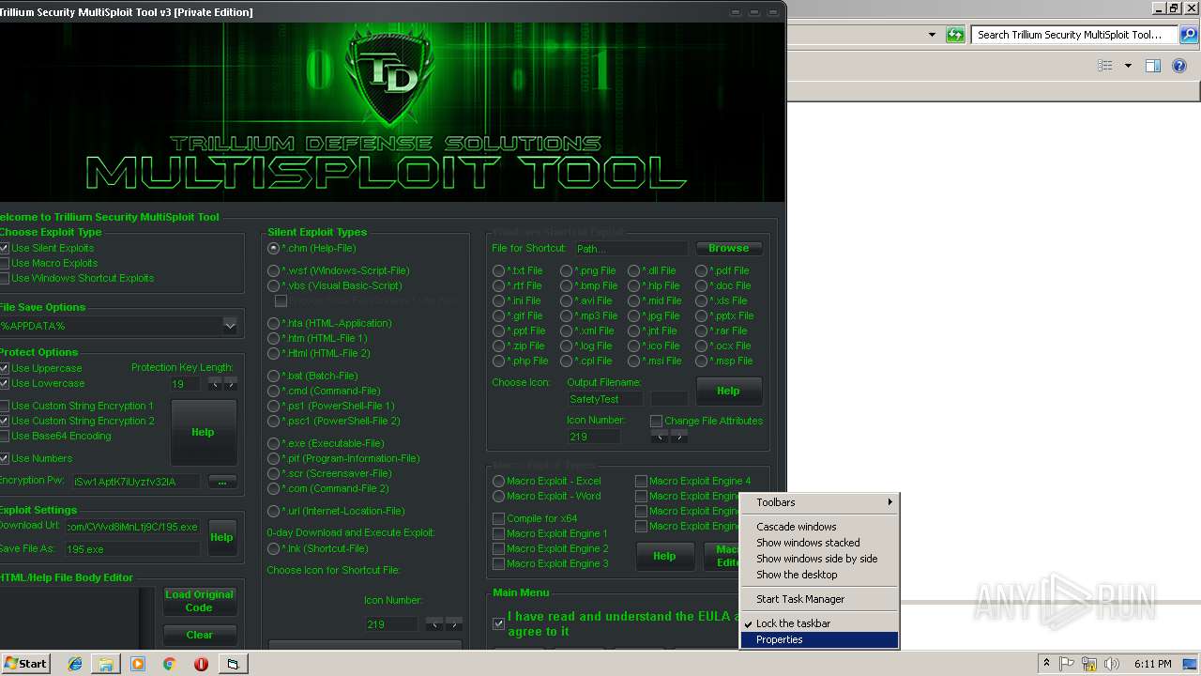1201x676 pixels.
Task: Click the Clear button in body editor
Action: [x=199, y=635]
